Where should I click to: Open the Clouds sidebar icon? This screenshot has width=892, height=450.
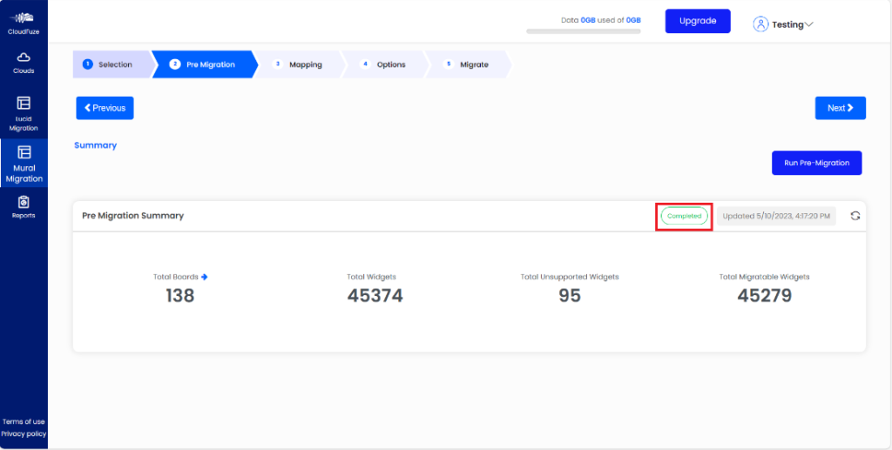coord(24,57)
